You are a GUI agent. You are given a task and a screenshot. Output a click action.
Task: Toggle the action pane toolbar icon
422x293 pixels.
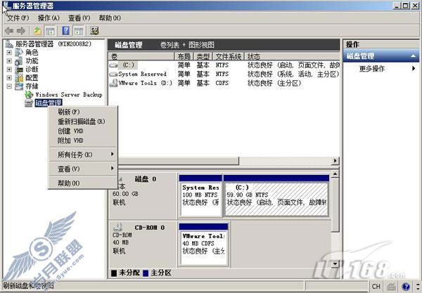(79, 31)
